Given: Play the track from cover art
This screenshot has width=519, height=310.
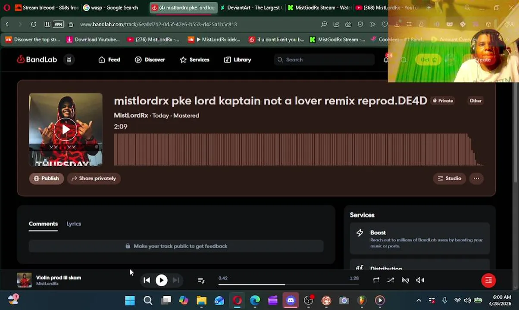Looking at the screenshot, I should 66,129.
